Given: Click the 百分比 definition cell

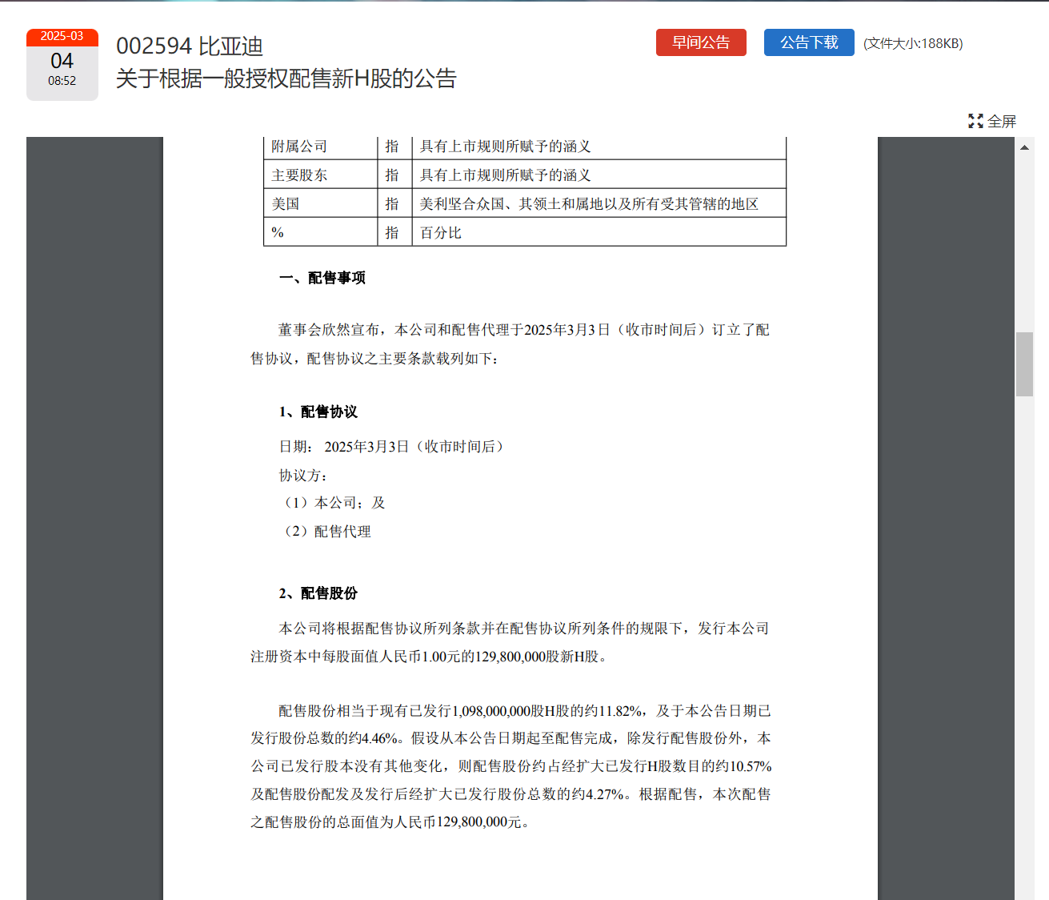Looking at the screenshot, I should (599, 232).
